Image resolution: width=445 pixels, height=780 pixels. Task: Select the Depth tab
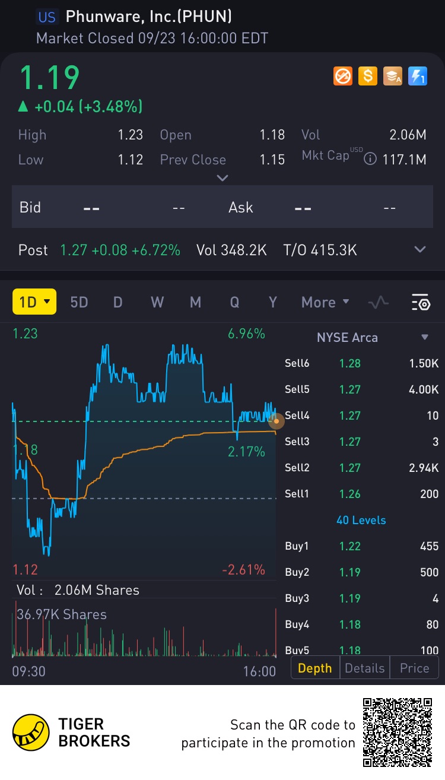pos(315,668)
